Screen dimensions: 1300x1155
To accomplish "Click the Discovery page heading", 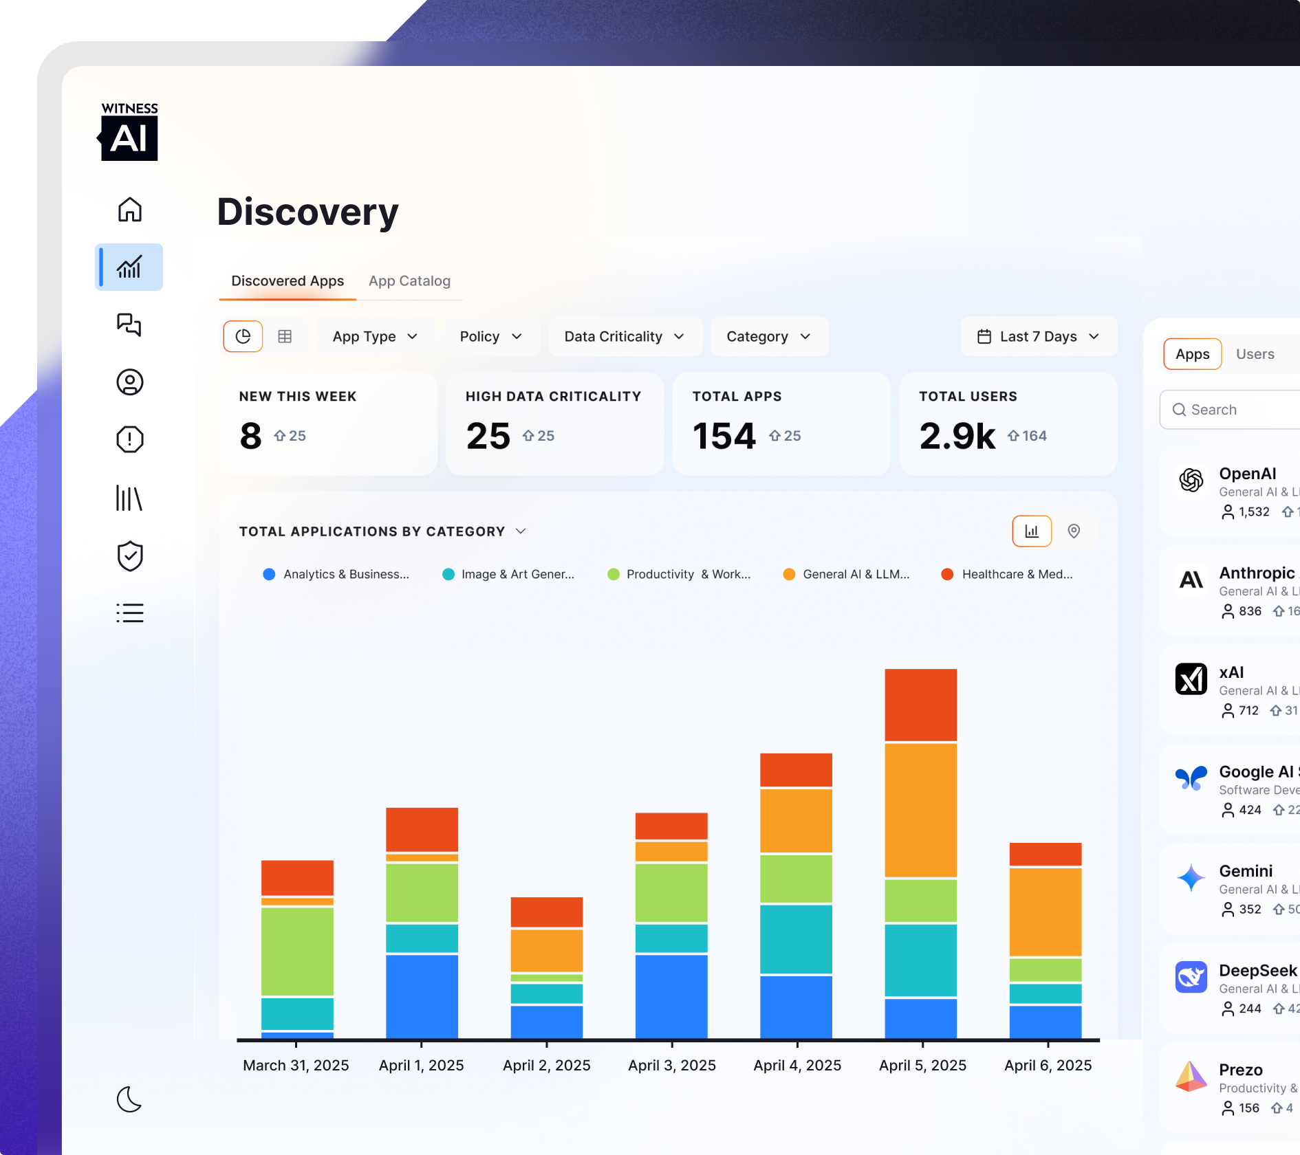I will [x=307, y=212].
